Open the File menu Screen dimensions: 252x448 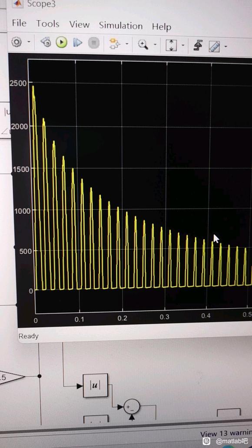[19, 23]
